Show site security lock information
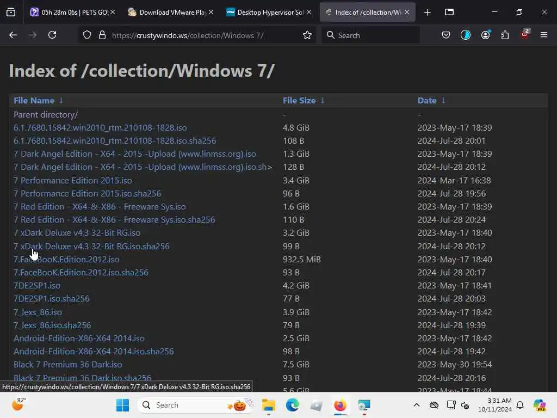 coord(102,35)
